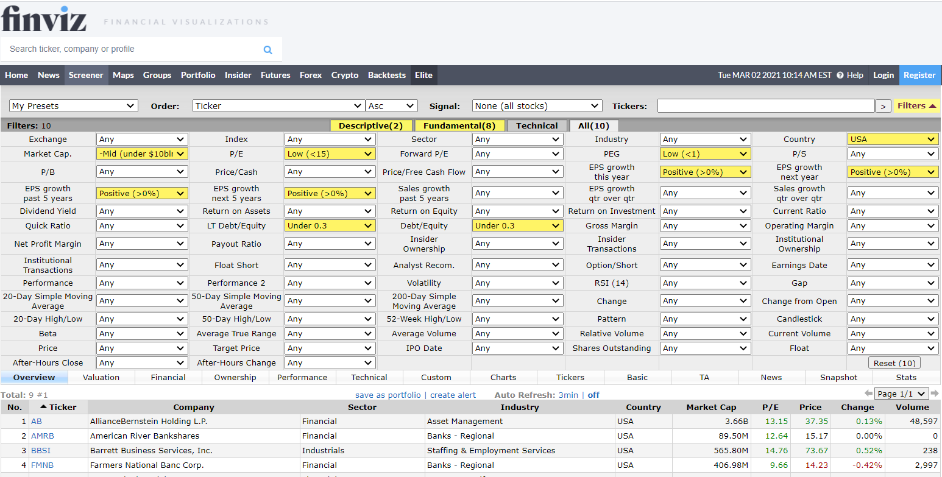The width and height of the screenshot is (942, 477).
Task: Switch to Technical filter tab
Action: pos(537,125)
